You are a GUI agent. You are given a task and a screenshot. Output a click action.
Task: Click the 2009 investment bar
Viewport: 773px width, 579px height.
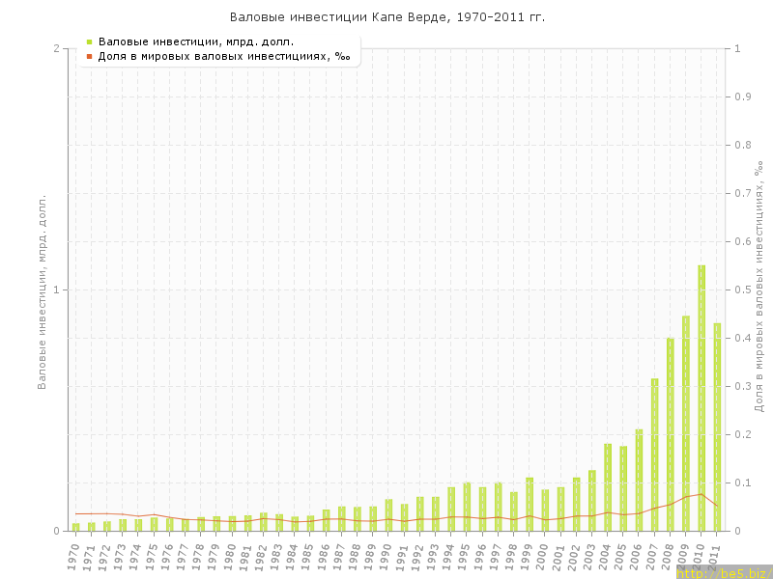click(686, 423)
